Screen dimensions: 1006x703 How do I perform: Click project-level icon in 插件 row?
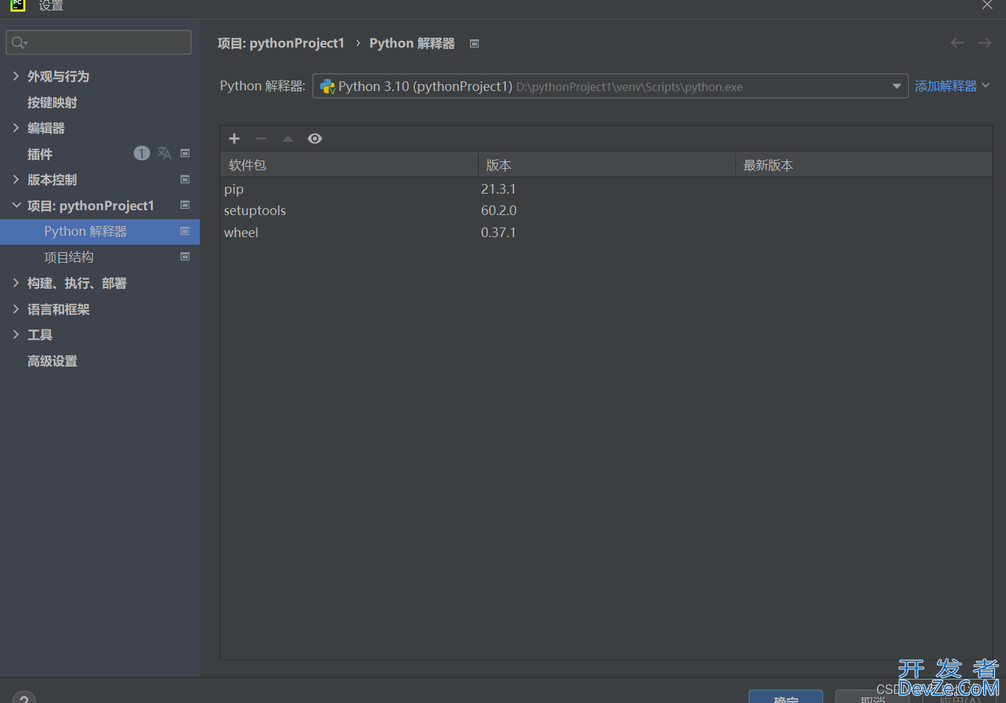[185, 153]
